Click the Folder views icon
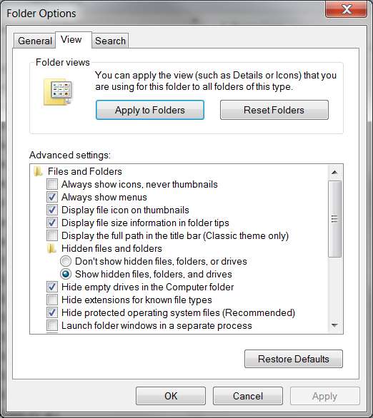Image resolution: width=373 pixels, height=418 pixels. click(x=58, y=92)
